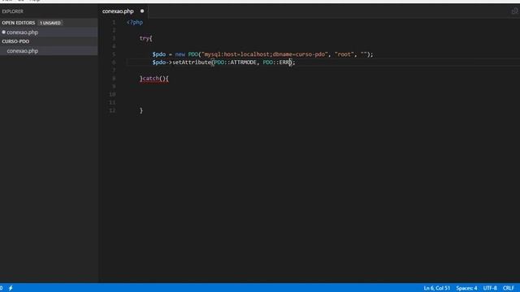Screen dimensions: 520x292
Task: Switch to the conexao.php editor tab
Action: [118, 11]
